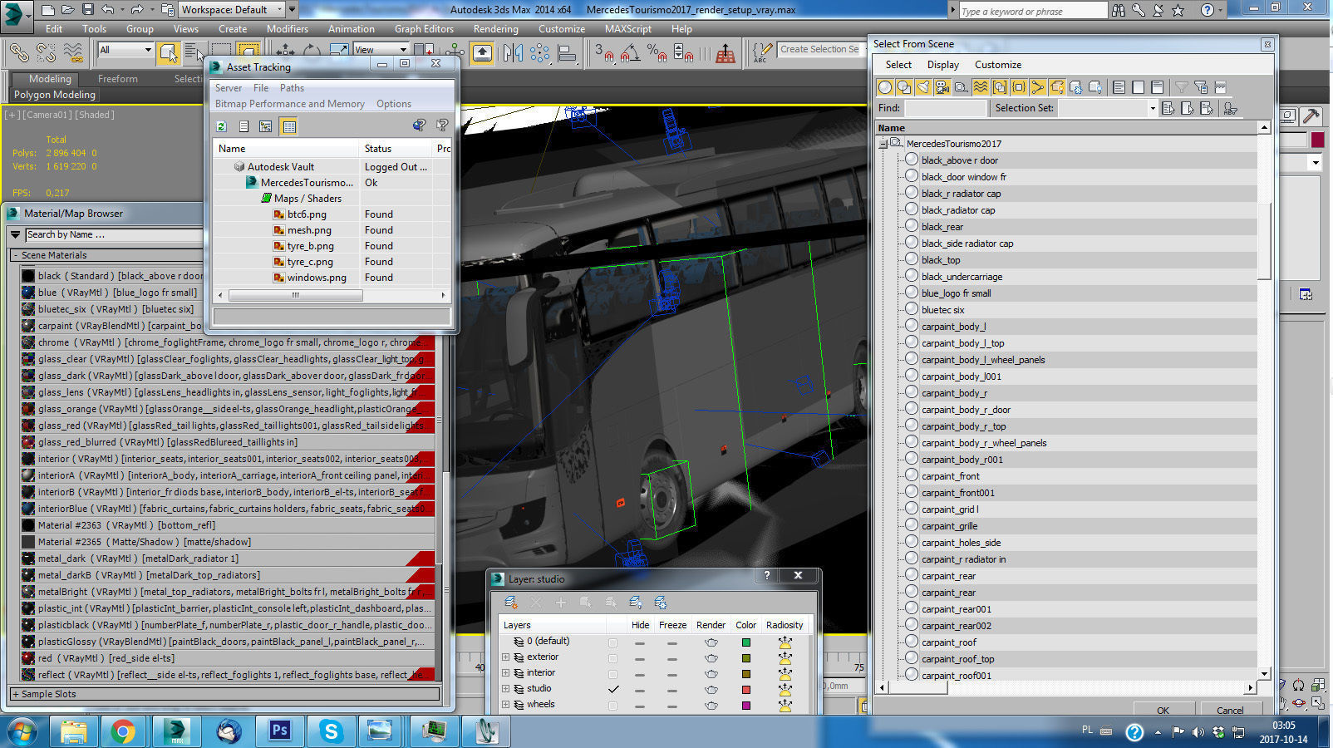Open Paths menu in Asset Tracking
This screenshot has width=1333, height=748.
click(x=292, y=88)
